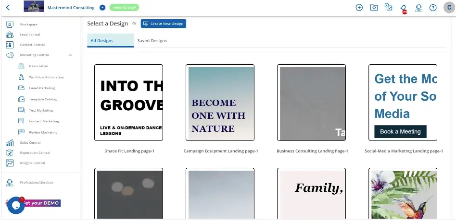Click the plus add-new icon
The height and width of the screenshot is (221, 456).
[359, 8]
